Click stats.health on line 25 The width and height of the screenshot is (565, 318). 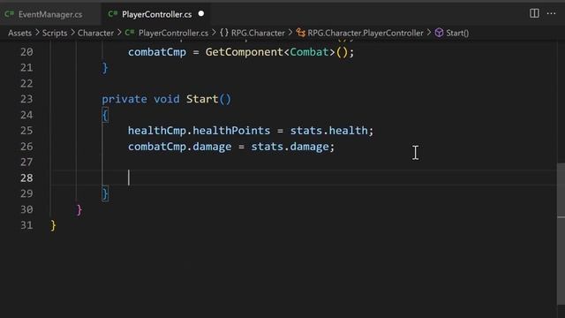328,131
